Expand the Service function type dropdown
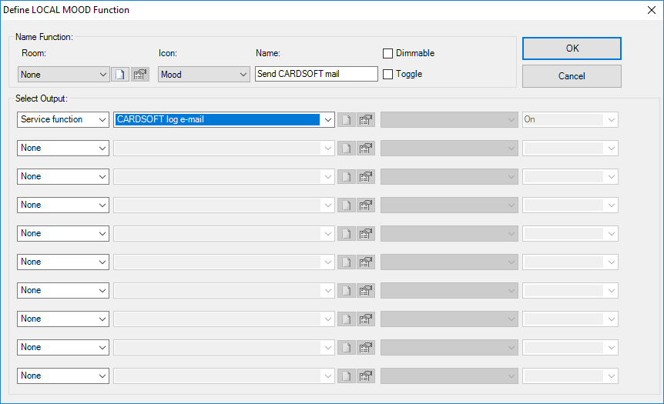 click(x=63, y=120)
